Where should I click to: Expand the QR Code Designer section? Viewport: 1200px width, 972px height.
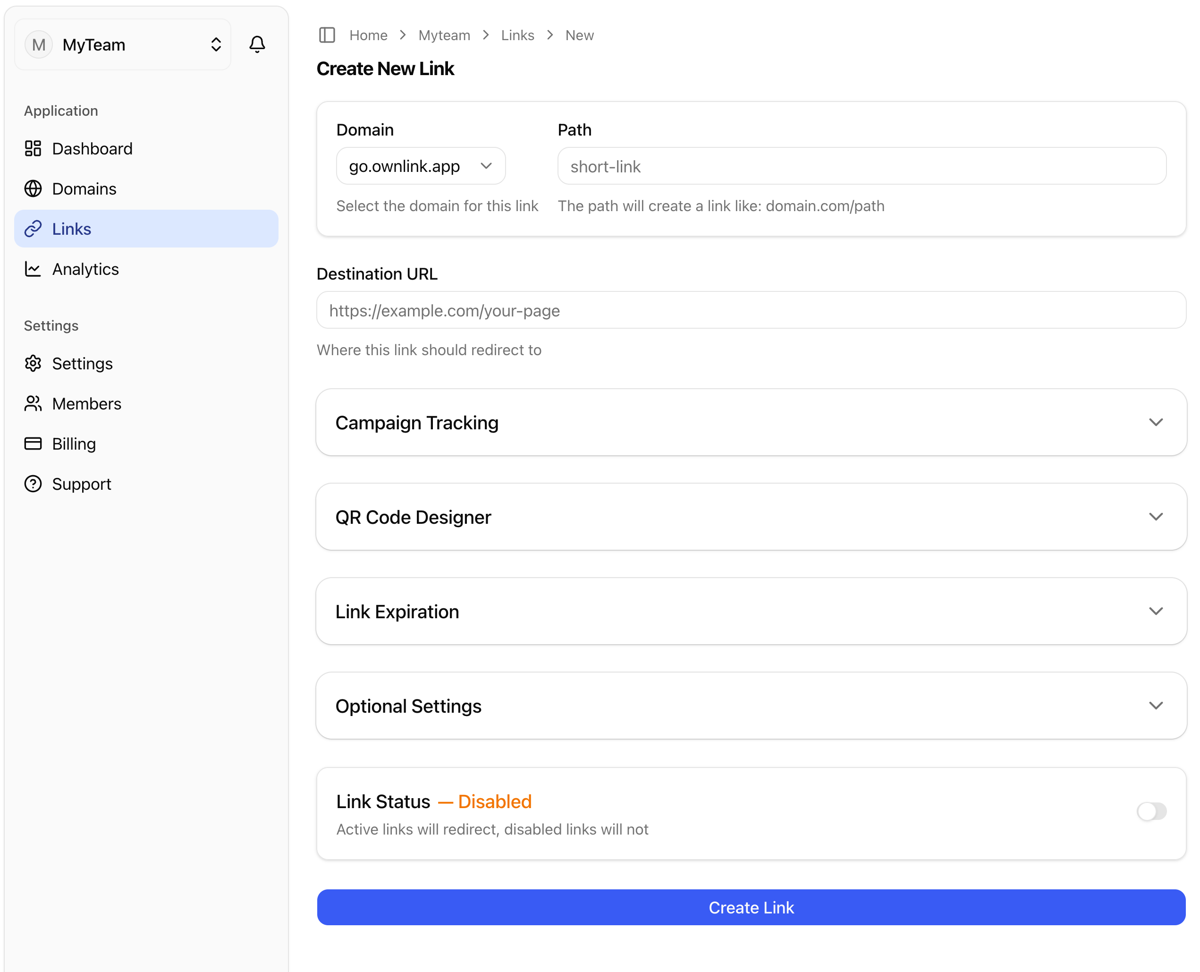pyautogui.click(x=751, y=517)
